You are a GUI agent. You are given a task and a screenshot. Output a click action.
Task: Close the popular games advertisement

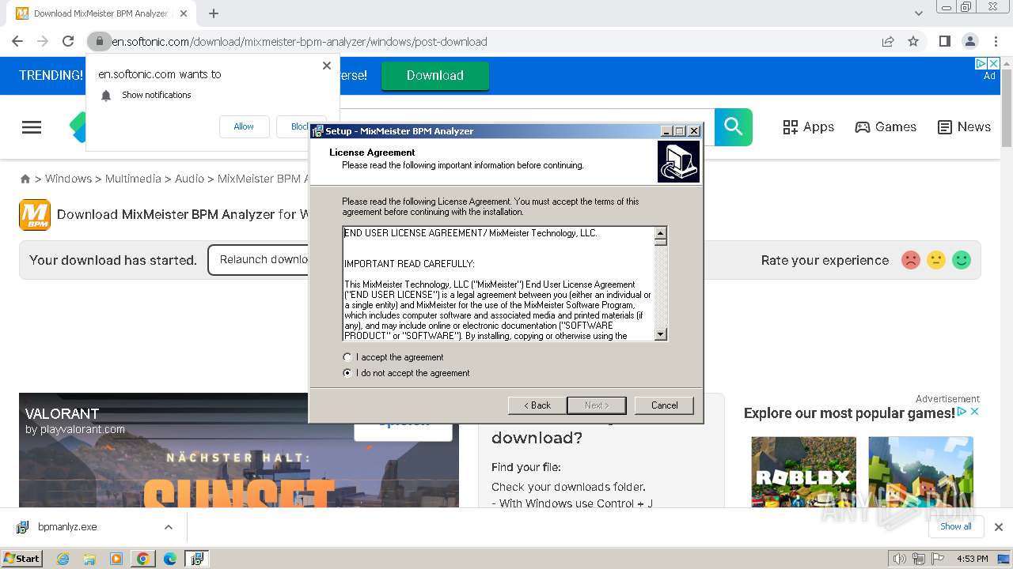coord(975,412)
